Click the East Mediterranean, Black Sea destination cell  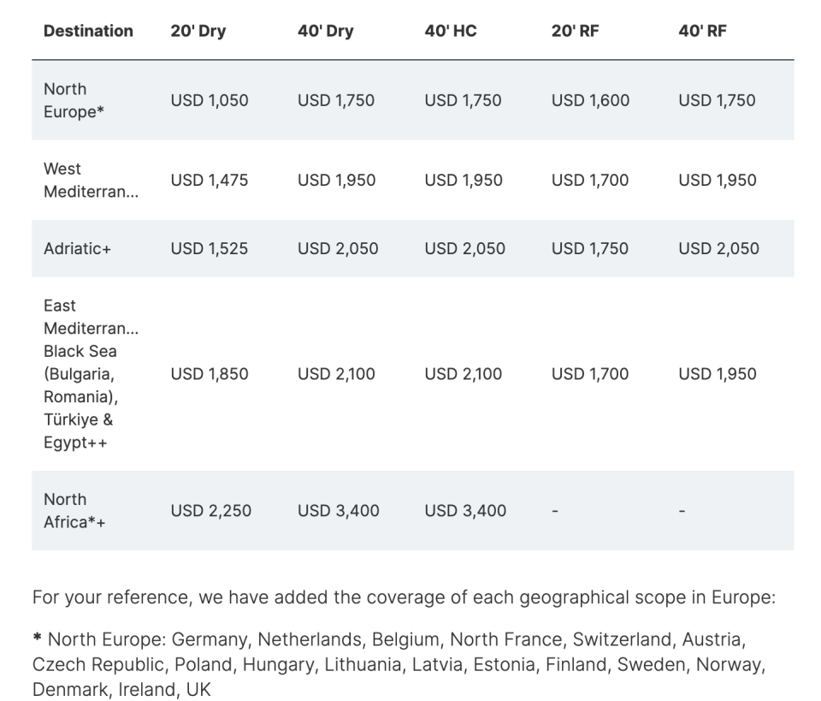(x=91, y=374)
